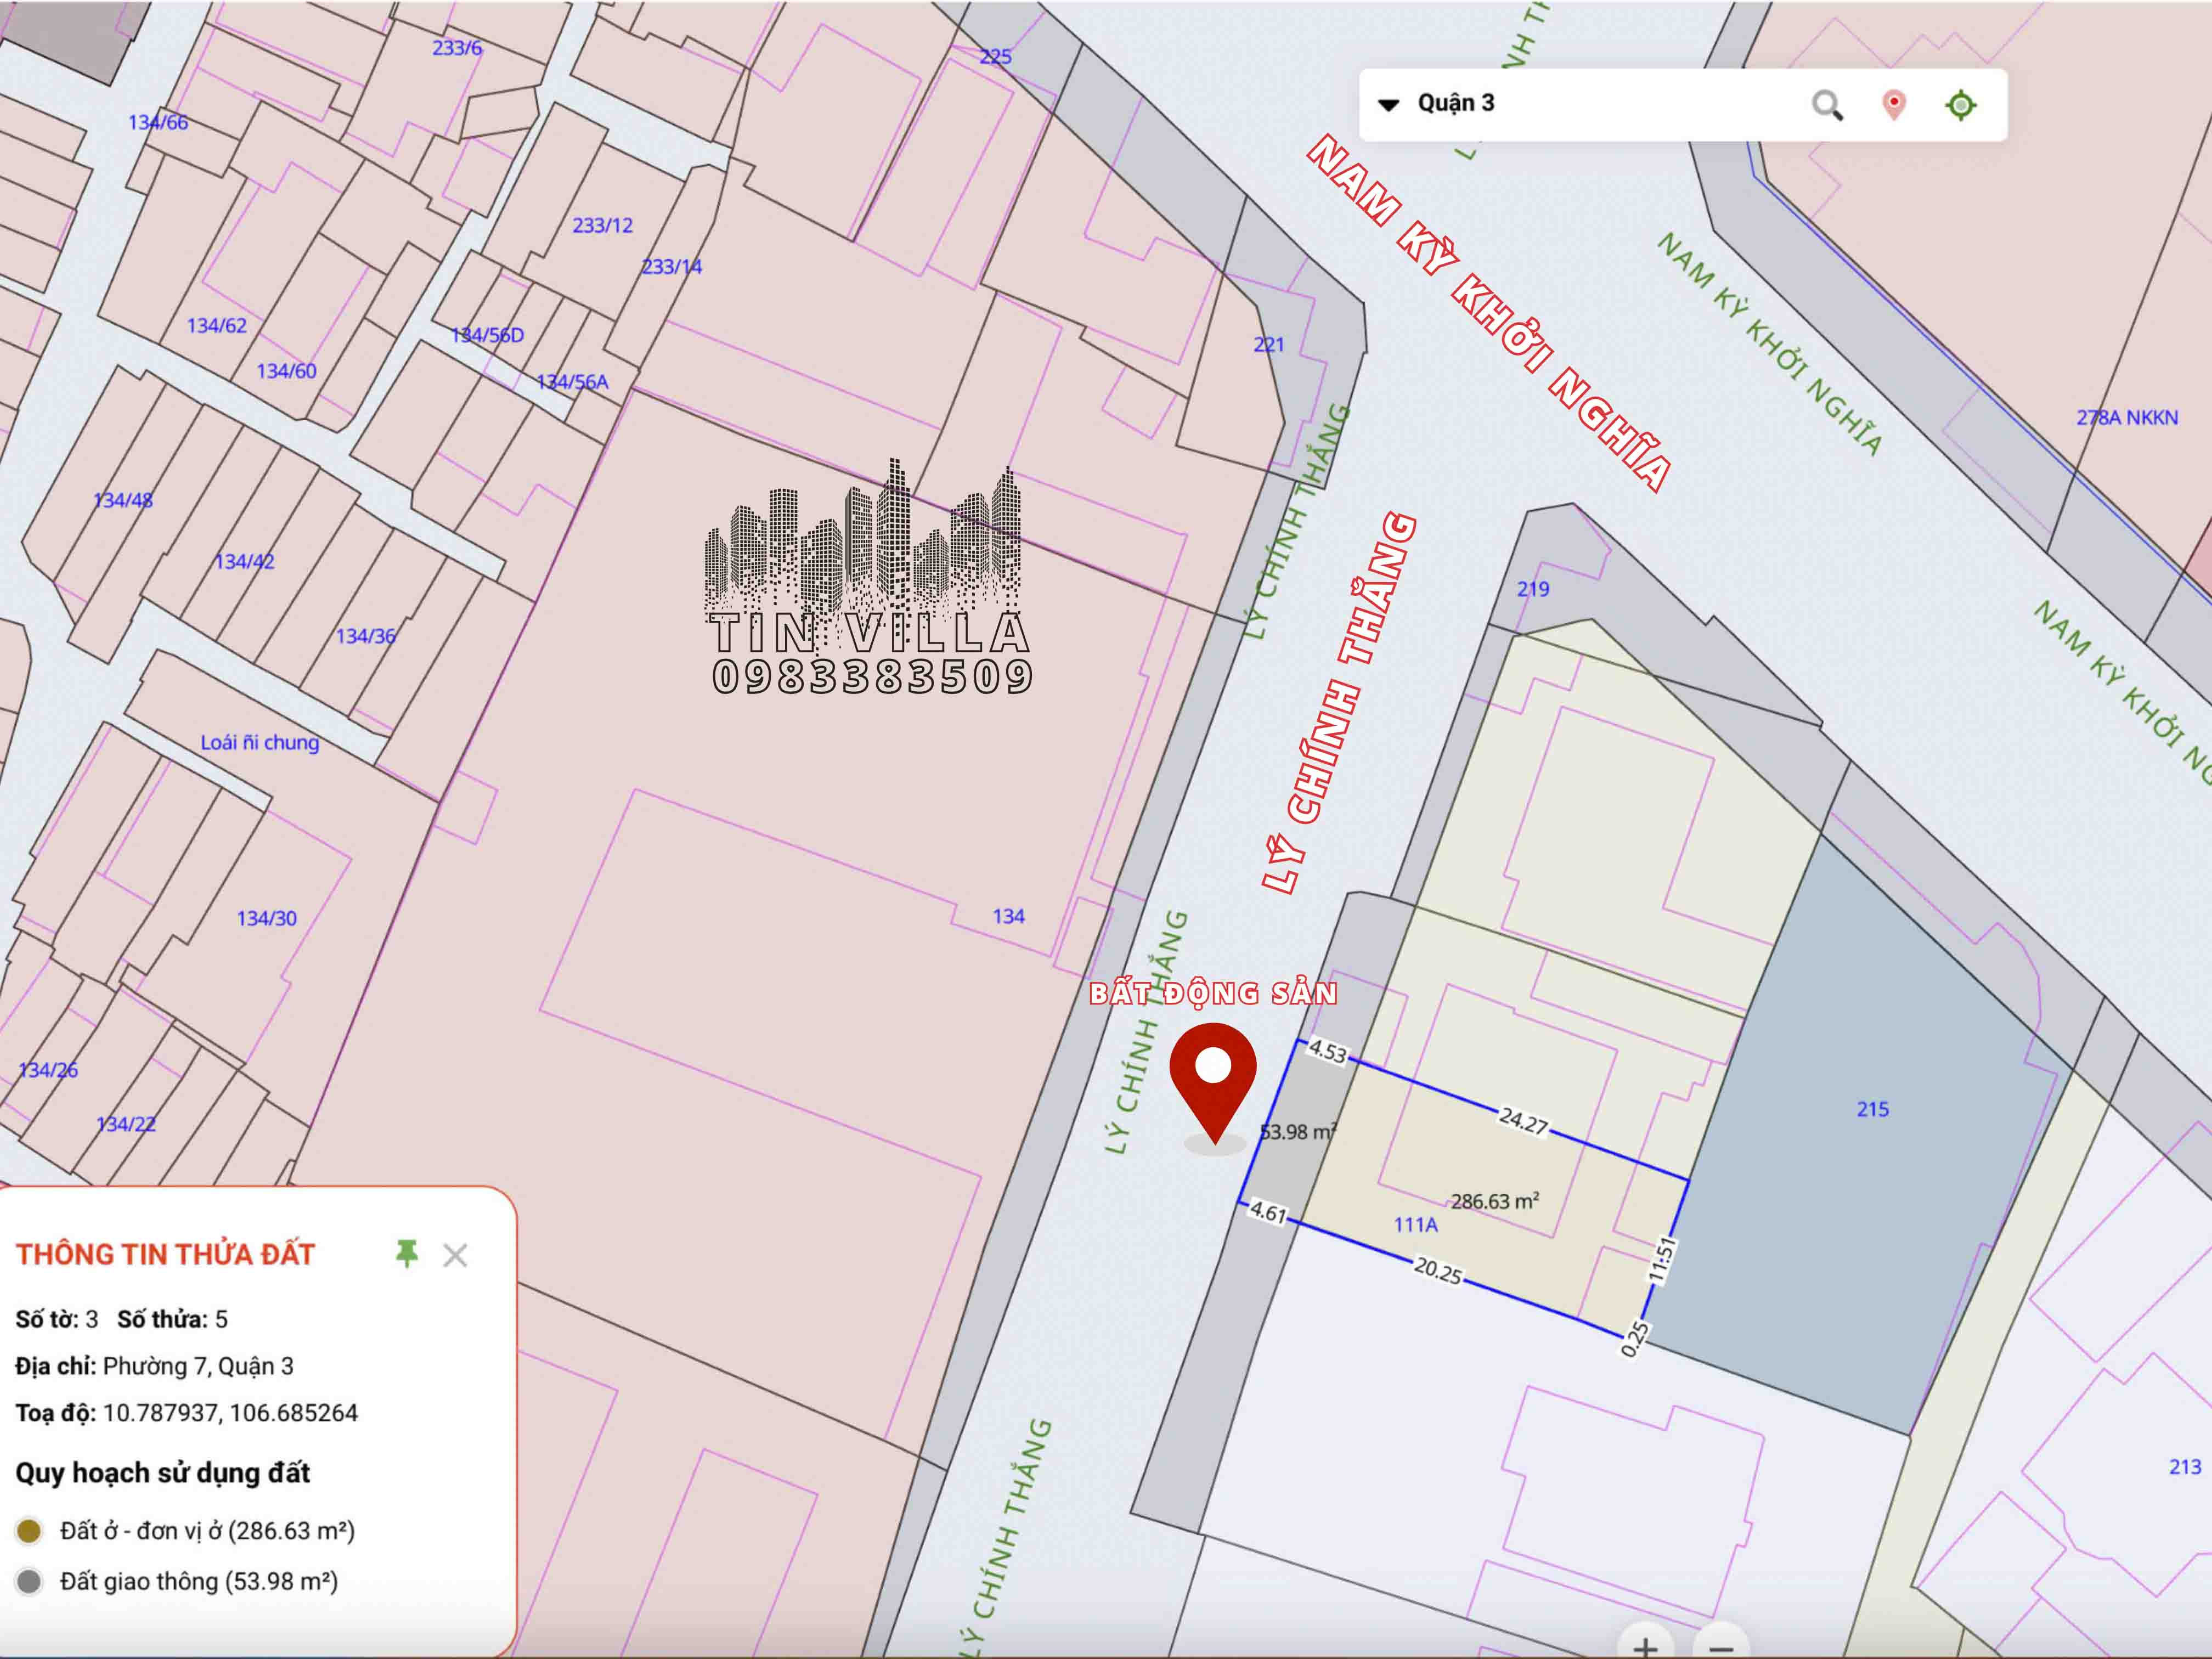
Task: Pin the parcel info panel with green pushpin
Action: point(406,1253)
